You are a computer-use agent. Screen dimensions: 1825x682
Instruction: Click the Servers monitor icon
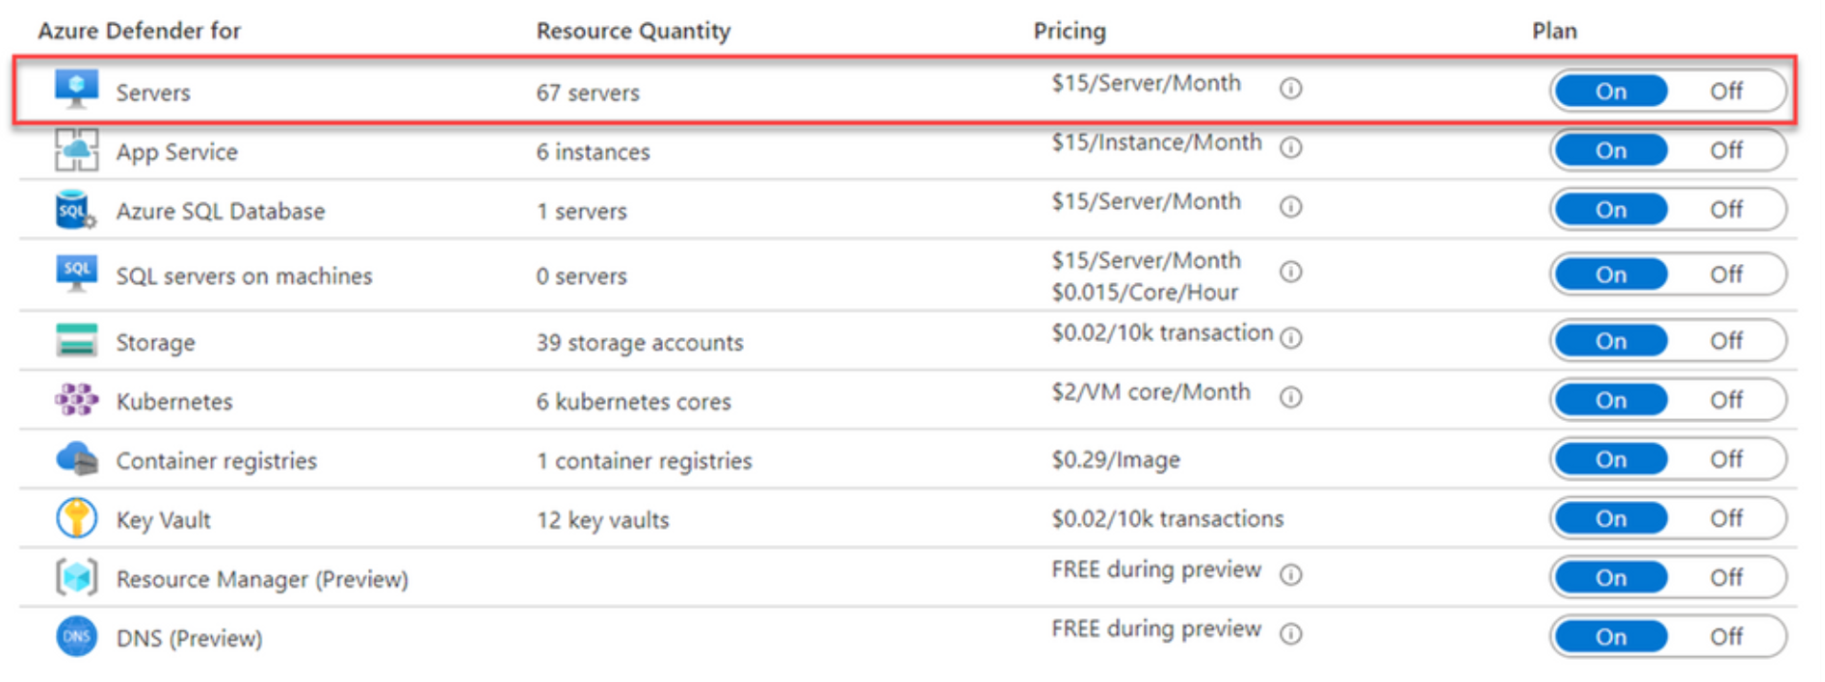point(76,90)
